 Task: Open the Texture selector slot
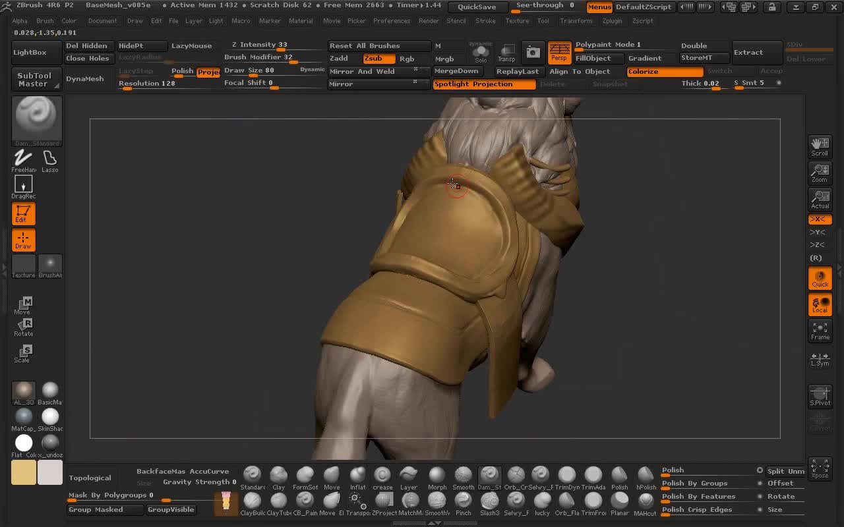(x=23, y=266)
